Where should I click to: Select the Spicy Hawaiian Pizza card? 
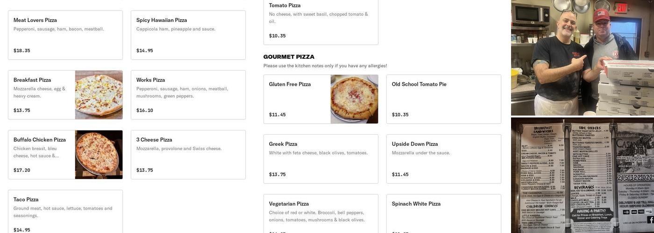coord(188,35)
